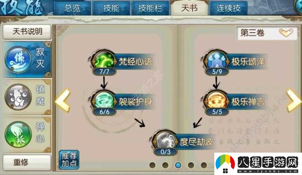The image size is (302, 175).
Task: Flip to next page with right arrow
Action: pyautogui.click(x=294, y=100)
